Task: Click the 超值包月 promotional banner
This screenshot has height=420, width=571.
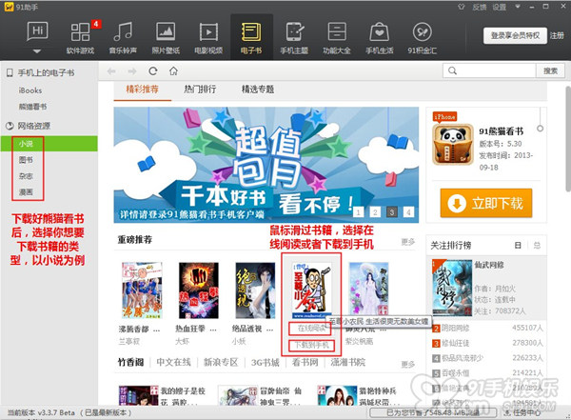Action: (266, 165)
